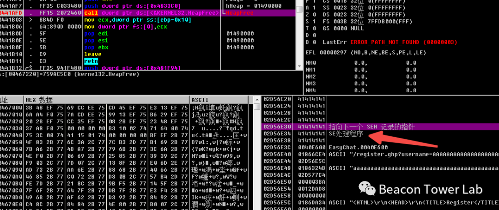The image size is (499, 210).
Task: Select the MM4 register row
Action: [x=360, y=90]
